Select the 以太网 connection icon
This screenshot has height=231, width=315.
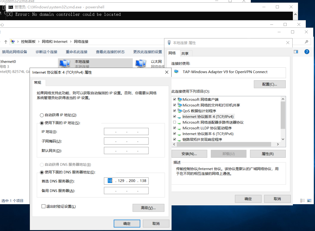click(x=141, y=63)
